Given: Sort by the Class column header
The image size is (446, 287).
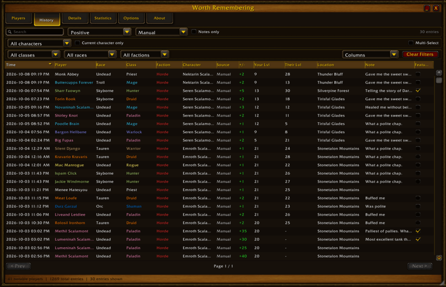Looking at the screenshot, I should click(141, 65).
